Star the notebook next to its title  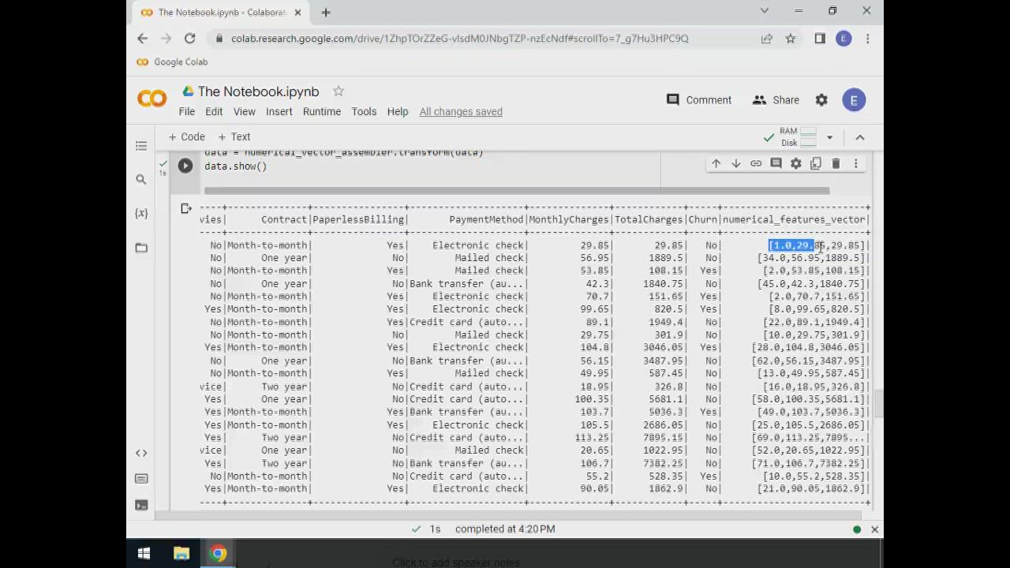[339, 92]
